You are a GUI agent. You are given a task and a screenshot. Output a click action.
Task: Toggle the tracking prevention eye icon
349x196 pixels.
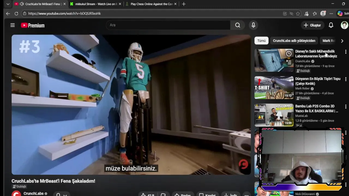click(291, 14)
